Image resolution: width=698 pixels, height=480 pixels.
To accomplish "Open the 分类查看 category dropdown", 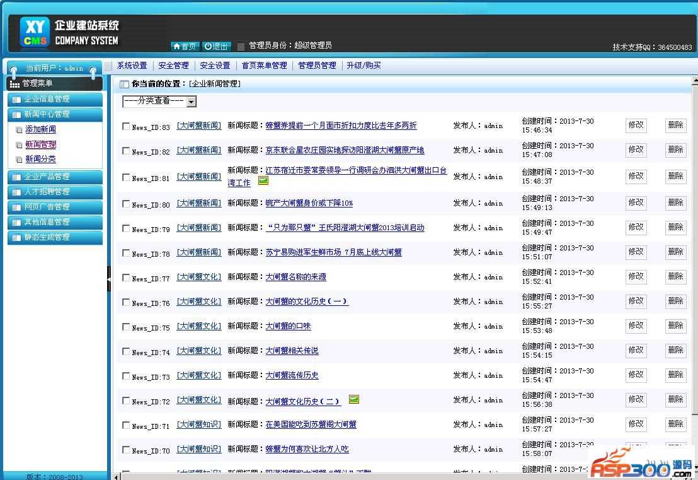I will click(159, 101).
